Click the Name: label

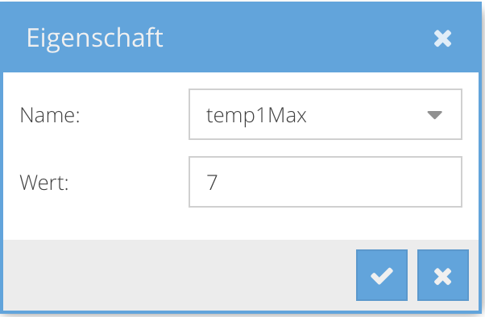tap(50, 115)
